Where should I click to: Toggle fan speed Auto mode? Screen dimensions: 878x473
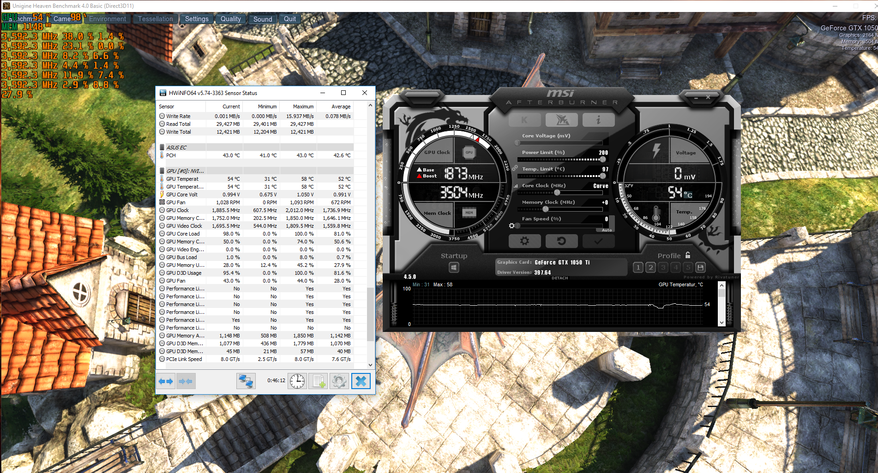[x=607, y=230]
